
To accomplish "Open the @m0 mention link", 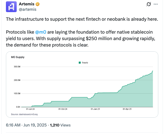I will coord(41,32).
